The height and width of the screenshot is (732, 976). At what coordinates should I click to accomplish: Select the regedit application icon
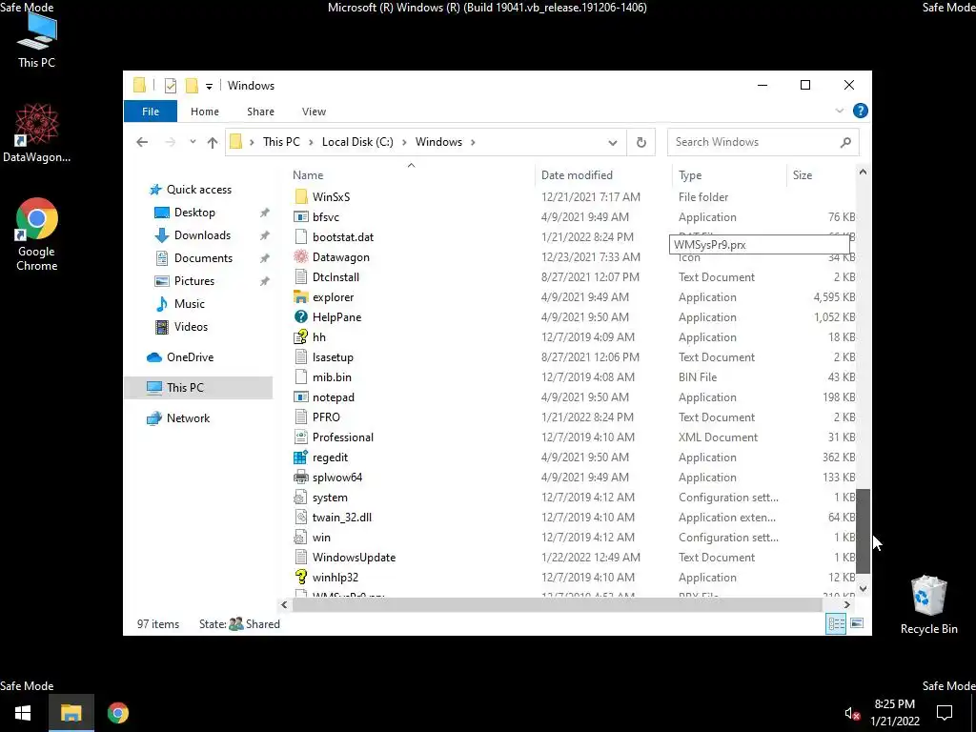tap(300, 457)
